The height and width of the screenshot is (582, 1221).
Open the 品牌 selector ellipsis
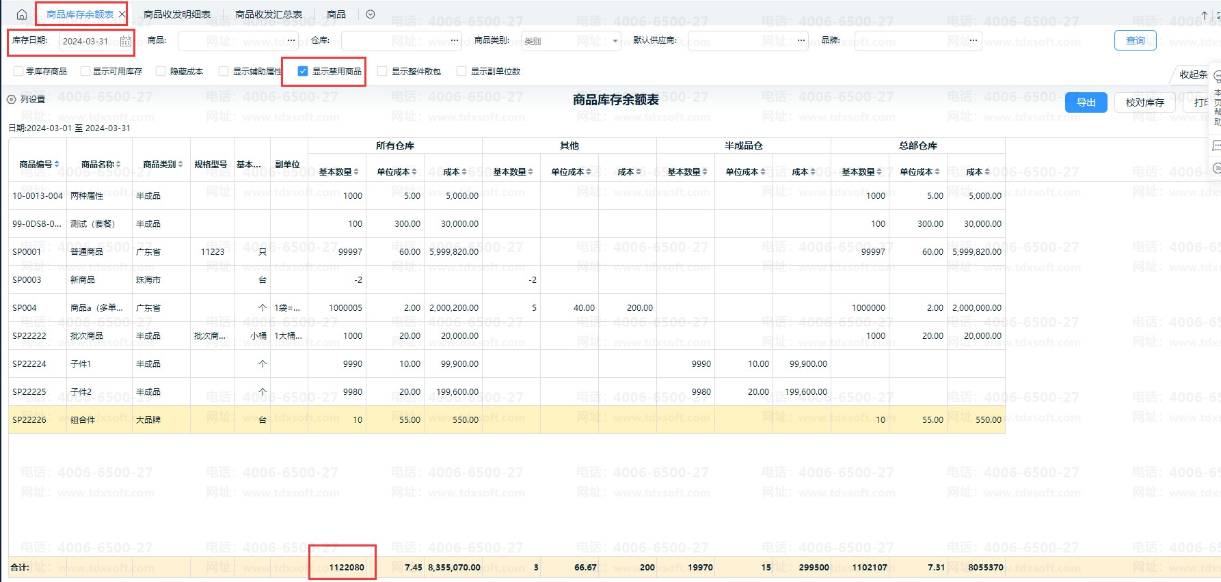tap(974, 41)
